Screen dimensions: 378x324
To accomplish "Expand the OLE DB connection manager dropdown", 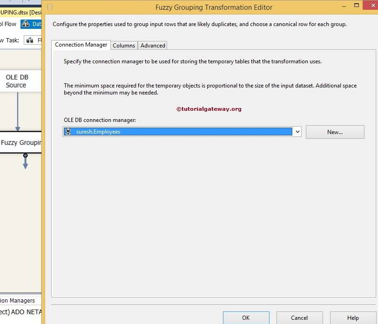I will click(297, 132).
